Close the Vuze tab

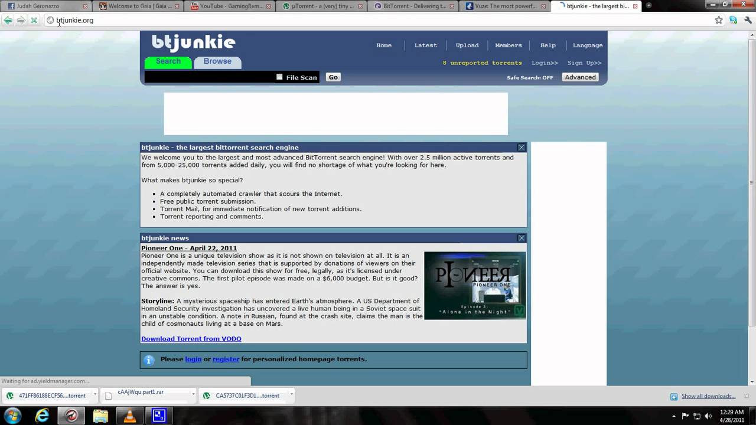pos(543,6)
